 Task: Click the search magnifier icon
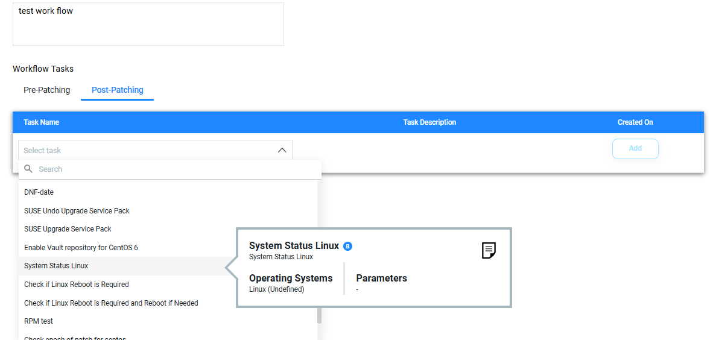(28, 169)
